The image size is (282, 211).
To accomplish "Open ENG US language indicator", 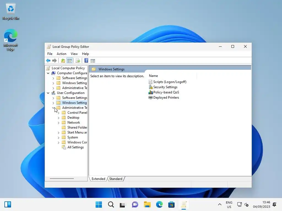I will point(229,204).
